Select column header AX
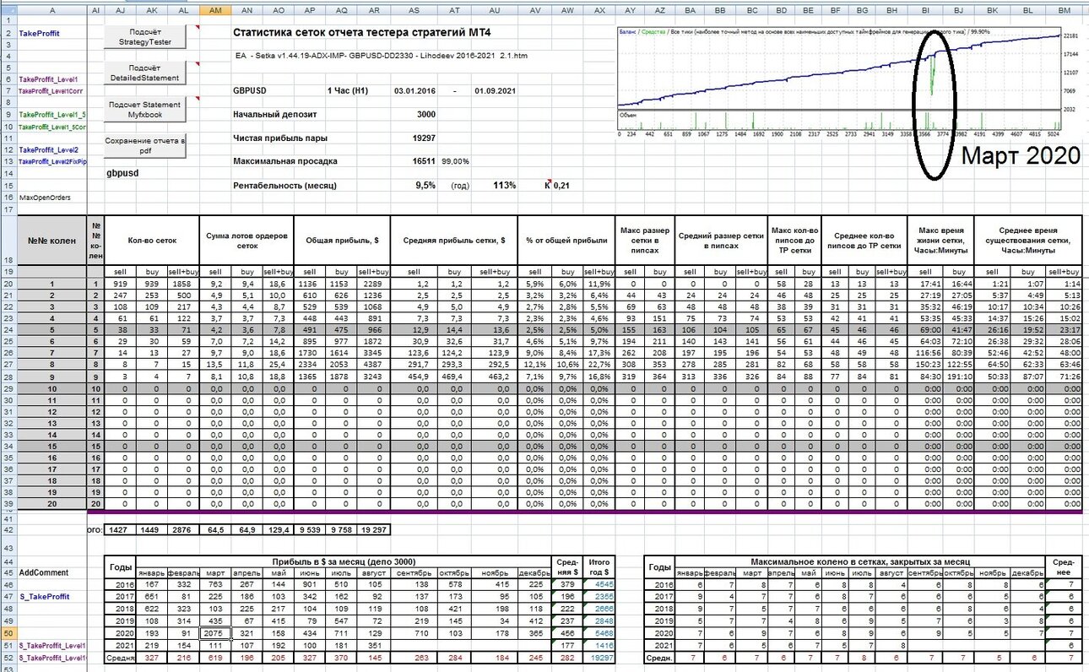This screenshot has width=1089, height=672. [599, 10]
